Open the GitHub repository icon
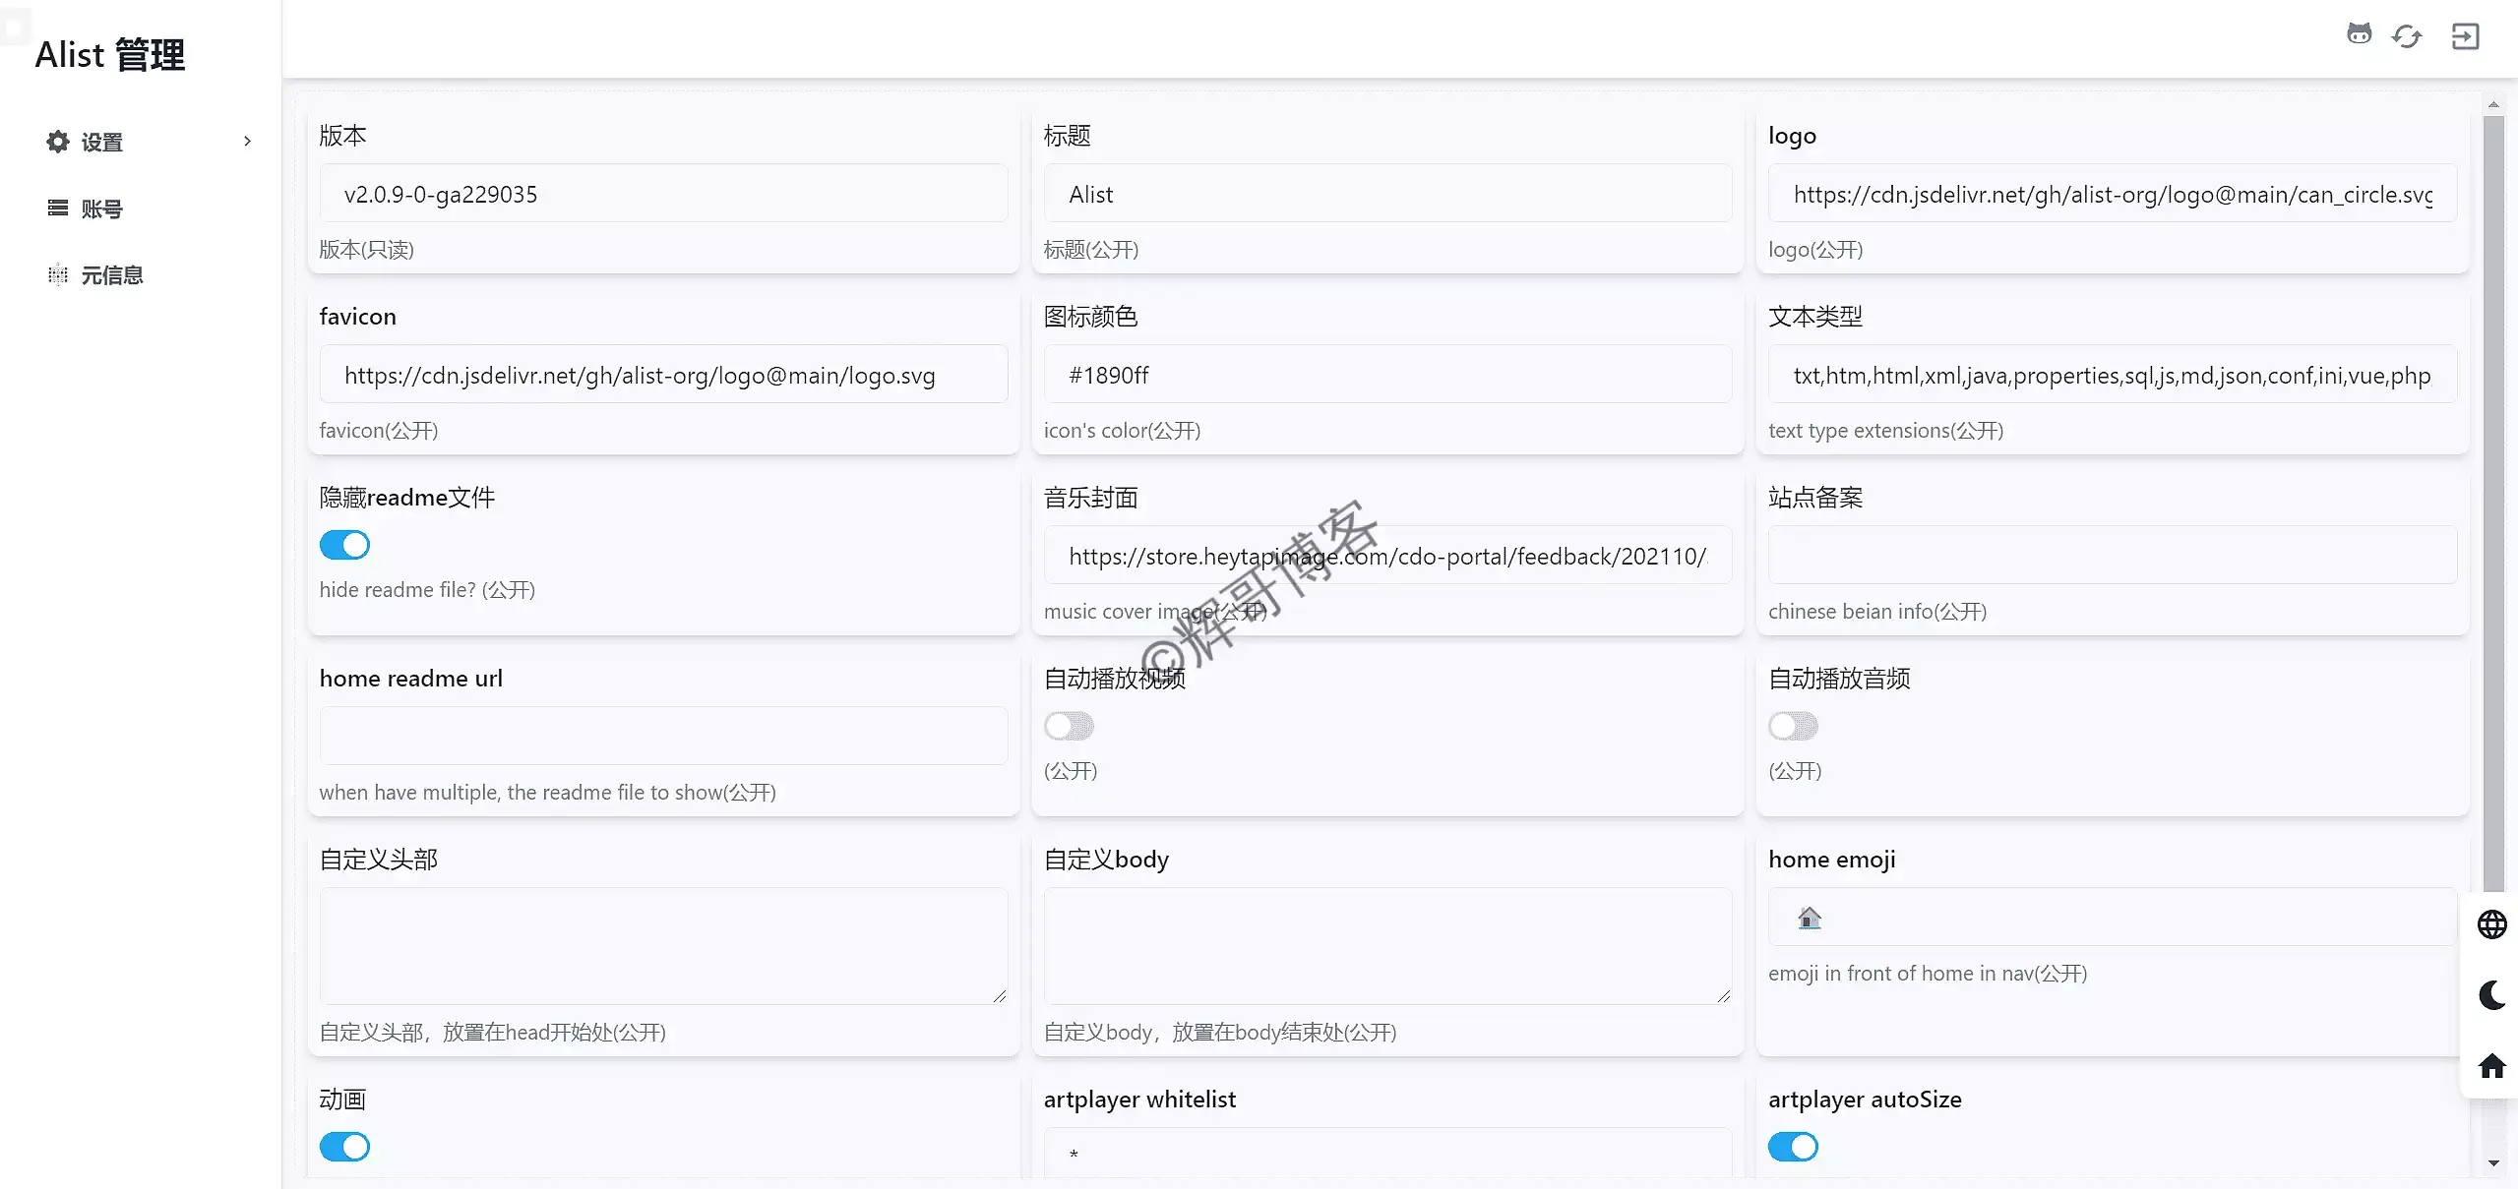Screen dimensions: 2518x1189 point(2360,34)
